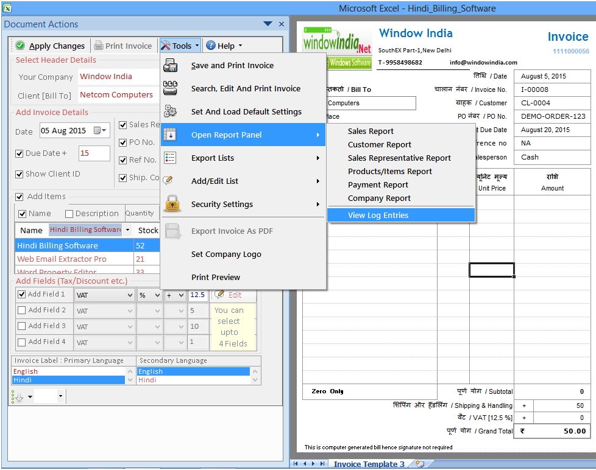This screenshot has height=470, width=596.
Task: Open the blank combo box below the language lists
Action: (x=49, y=396)
